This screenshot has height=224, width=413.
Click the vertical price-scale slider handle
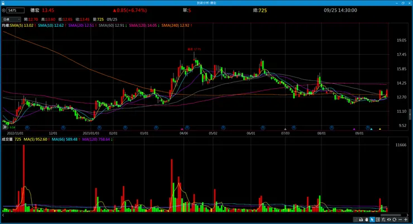click(x=410, y=114)
